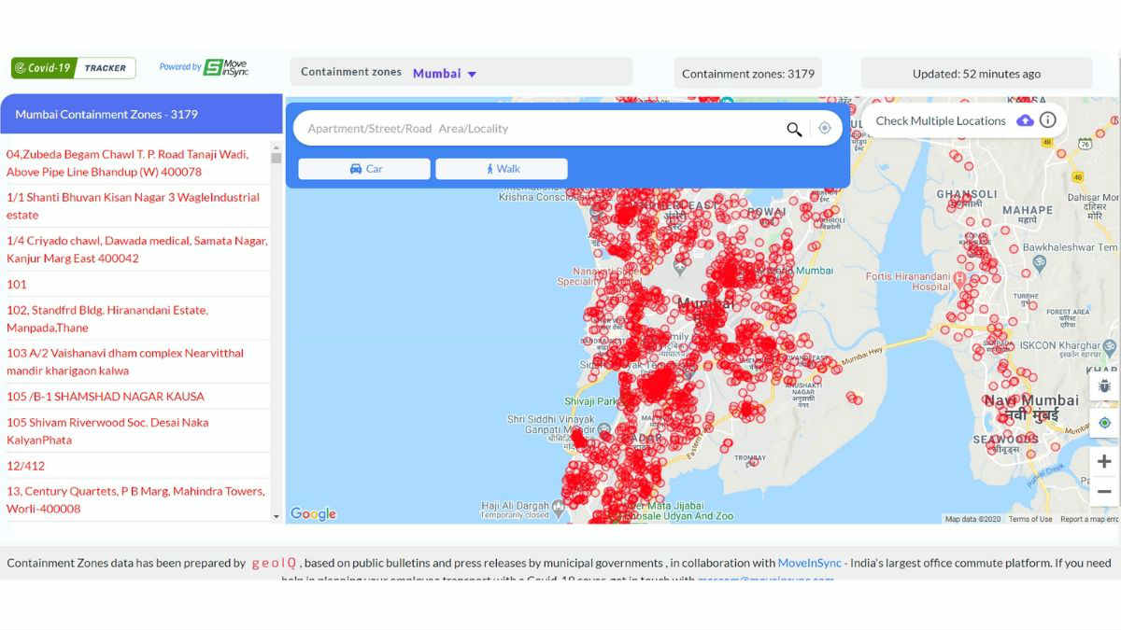Select Car travel mode
The image size is (1121, 630).
pyautogui.click(x=364, y=169)
